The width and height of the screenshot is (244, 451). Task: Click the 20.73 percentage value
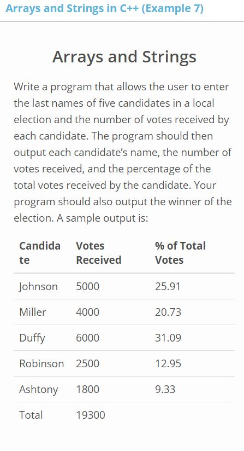(168, 312)
